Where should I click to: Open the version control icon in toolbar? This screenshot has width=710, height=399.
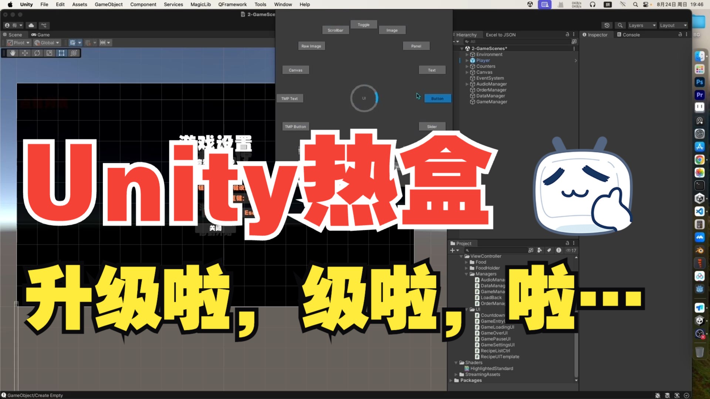point(44,25)
